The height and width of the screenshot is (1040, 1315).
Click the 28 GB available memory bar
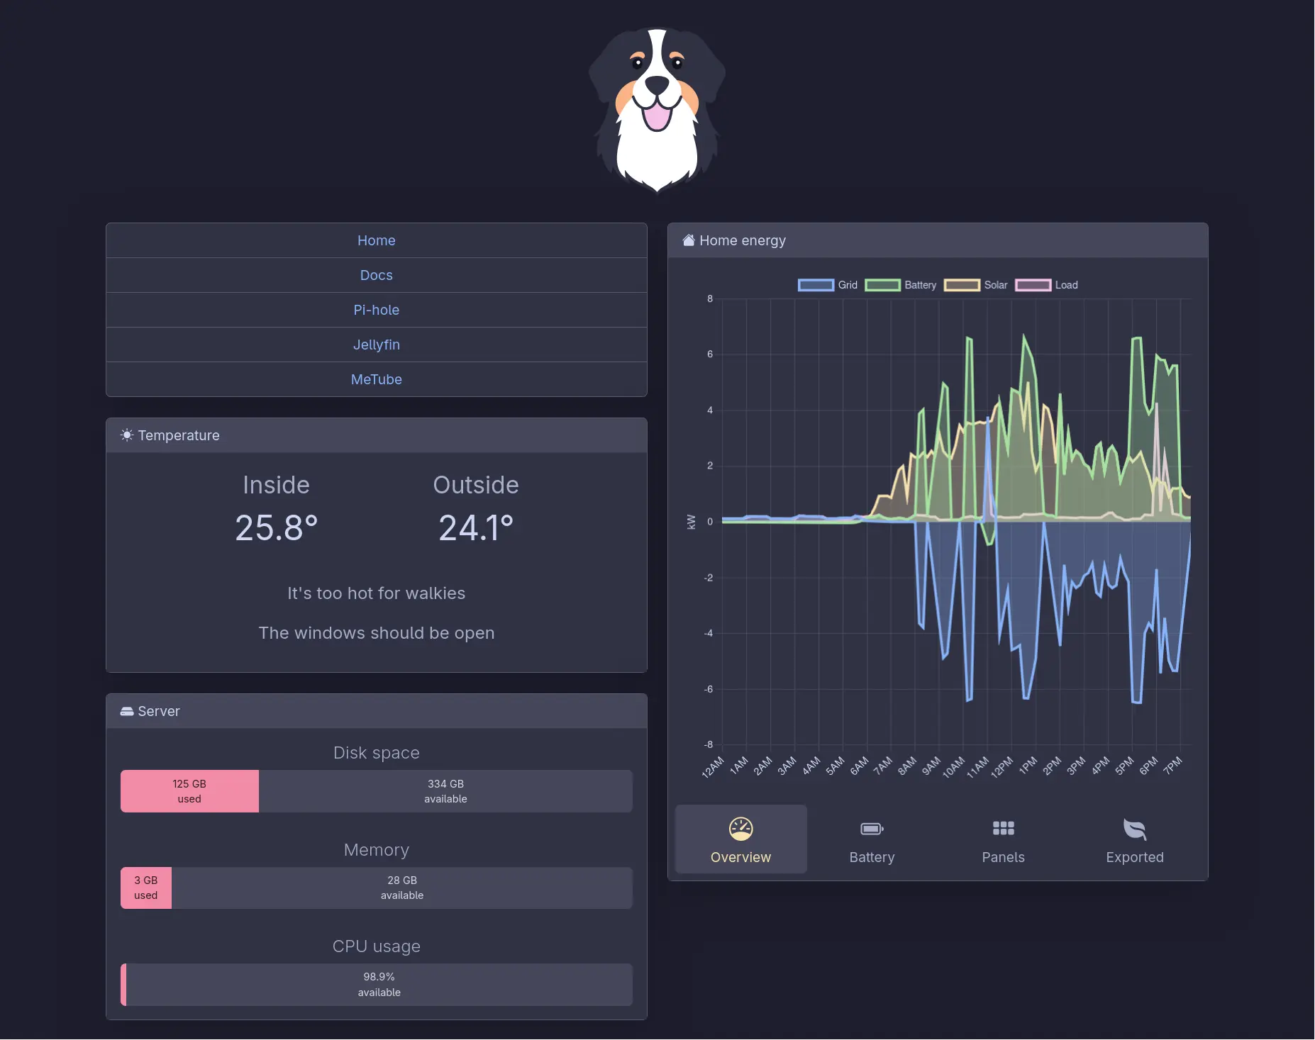(402, 888)
